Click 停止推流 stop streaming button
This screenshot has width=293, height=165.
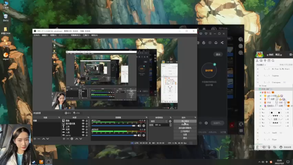tap(185, 121)
